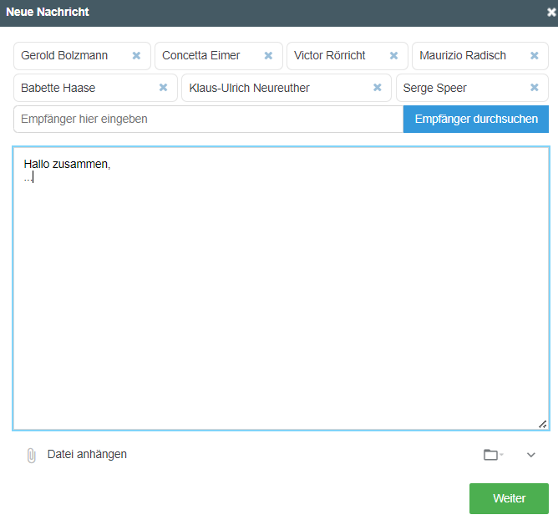Remove recipient Babette Haase
Screen dimensions: 558x525
(x=163, y=88)
